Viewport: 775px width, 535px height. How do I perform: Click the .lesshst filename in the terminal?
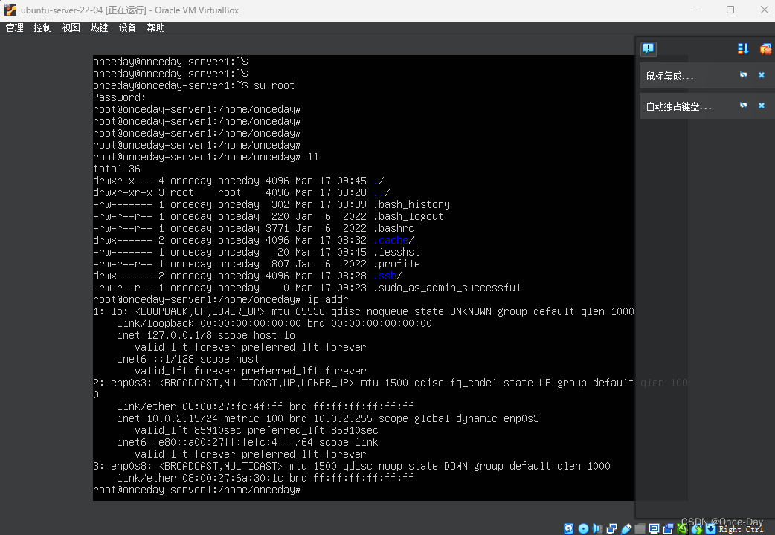click(x=396, y=252)
